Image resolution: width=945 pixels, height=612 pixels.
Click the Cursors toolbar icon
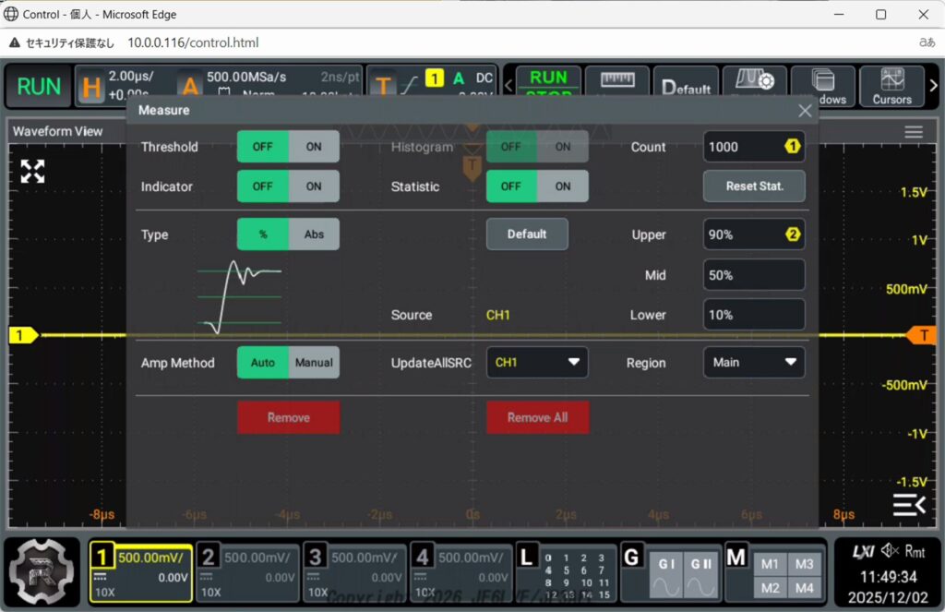tap(891, 86)
